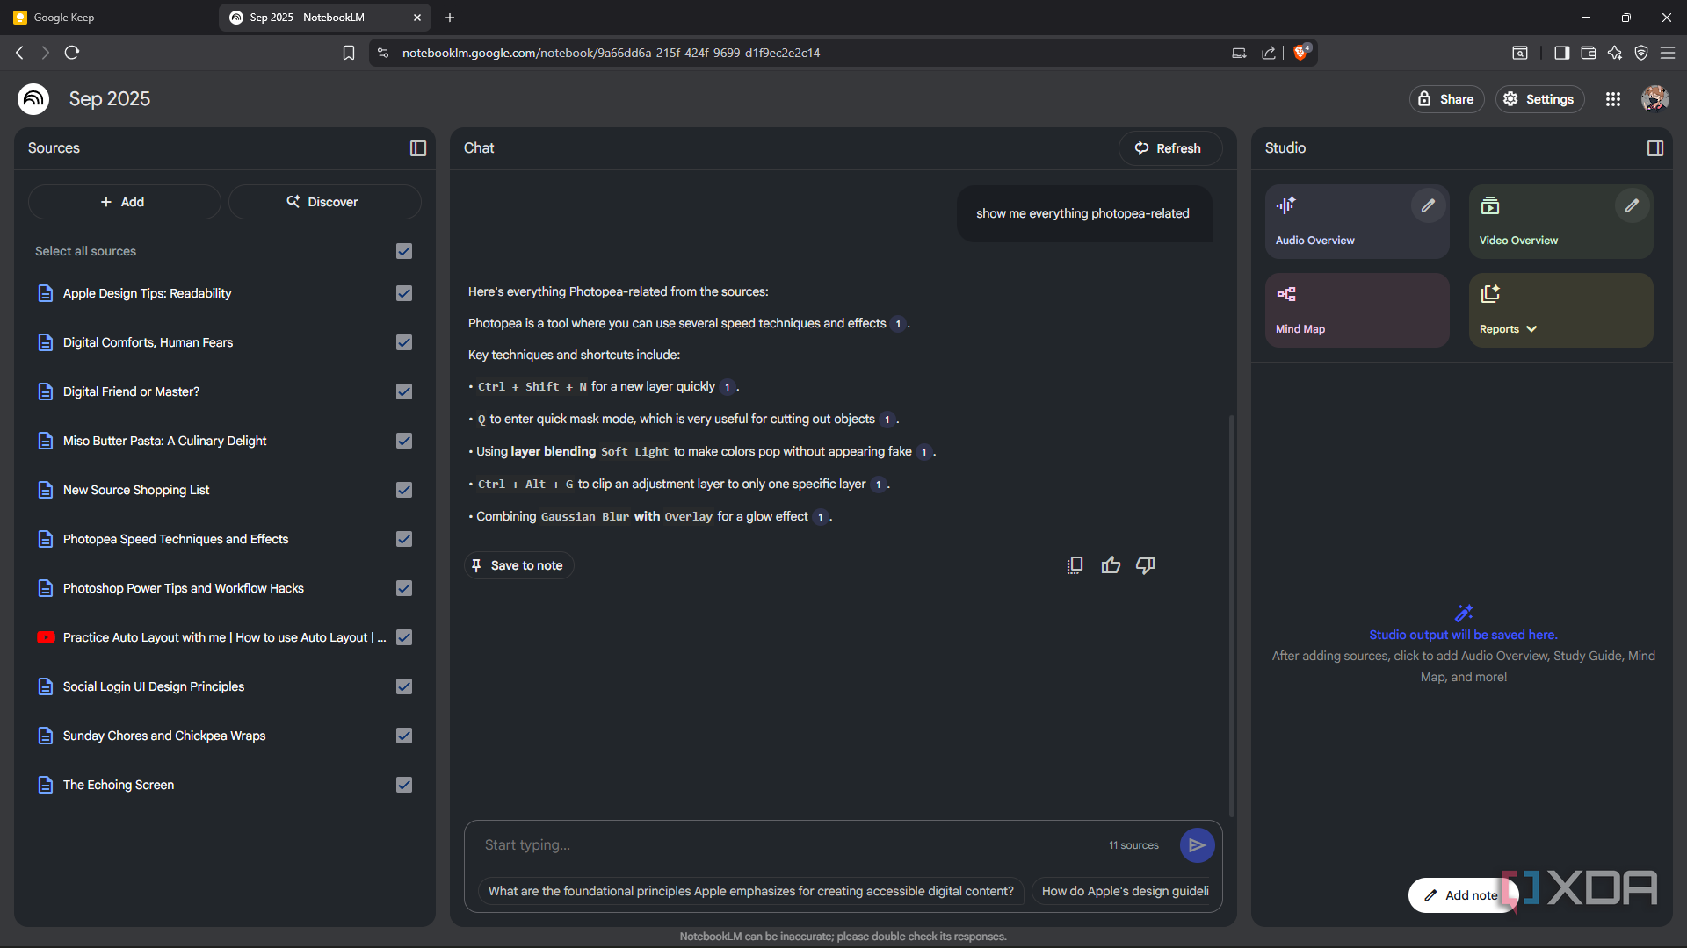This screenshot has width=1687, height=948.
Task: Collapse the Studio panel icon
Action: pos(1655,148)
